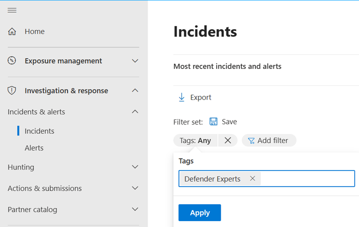This screenshot has height=227, width=359.
Task: Expand Actions & submissions chevron
Action: click(x=135, y=188)
